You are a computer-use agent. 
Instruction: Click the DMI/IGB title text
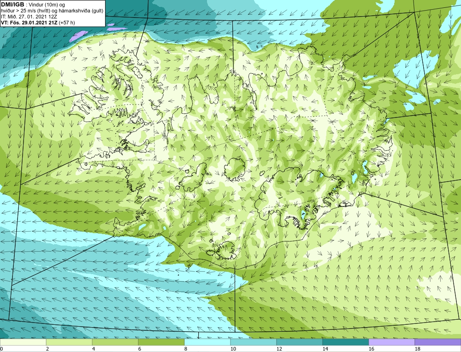12,5
